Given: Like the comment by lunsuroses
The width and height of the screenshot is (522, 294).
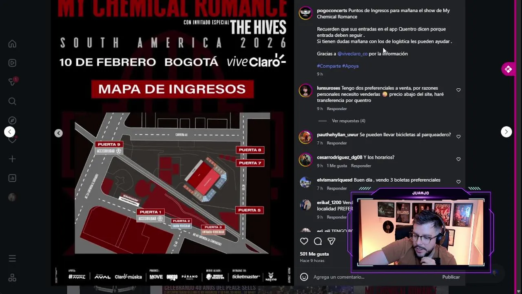Looking at the screenshot, I should pos(458,90).
